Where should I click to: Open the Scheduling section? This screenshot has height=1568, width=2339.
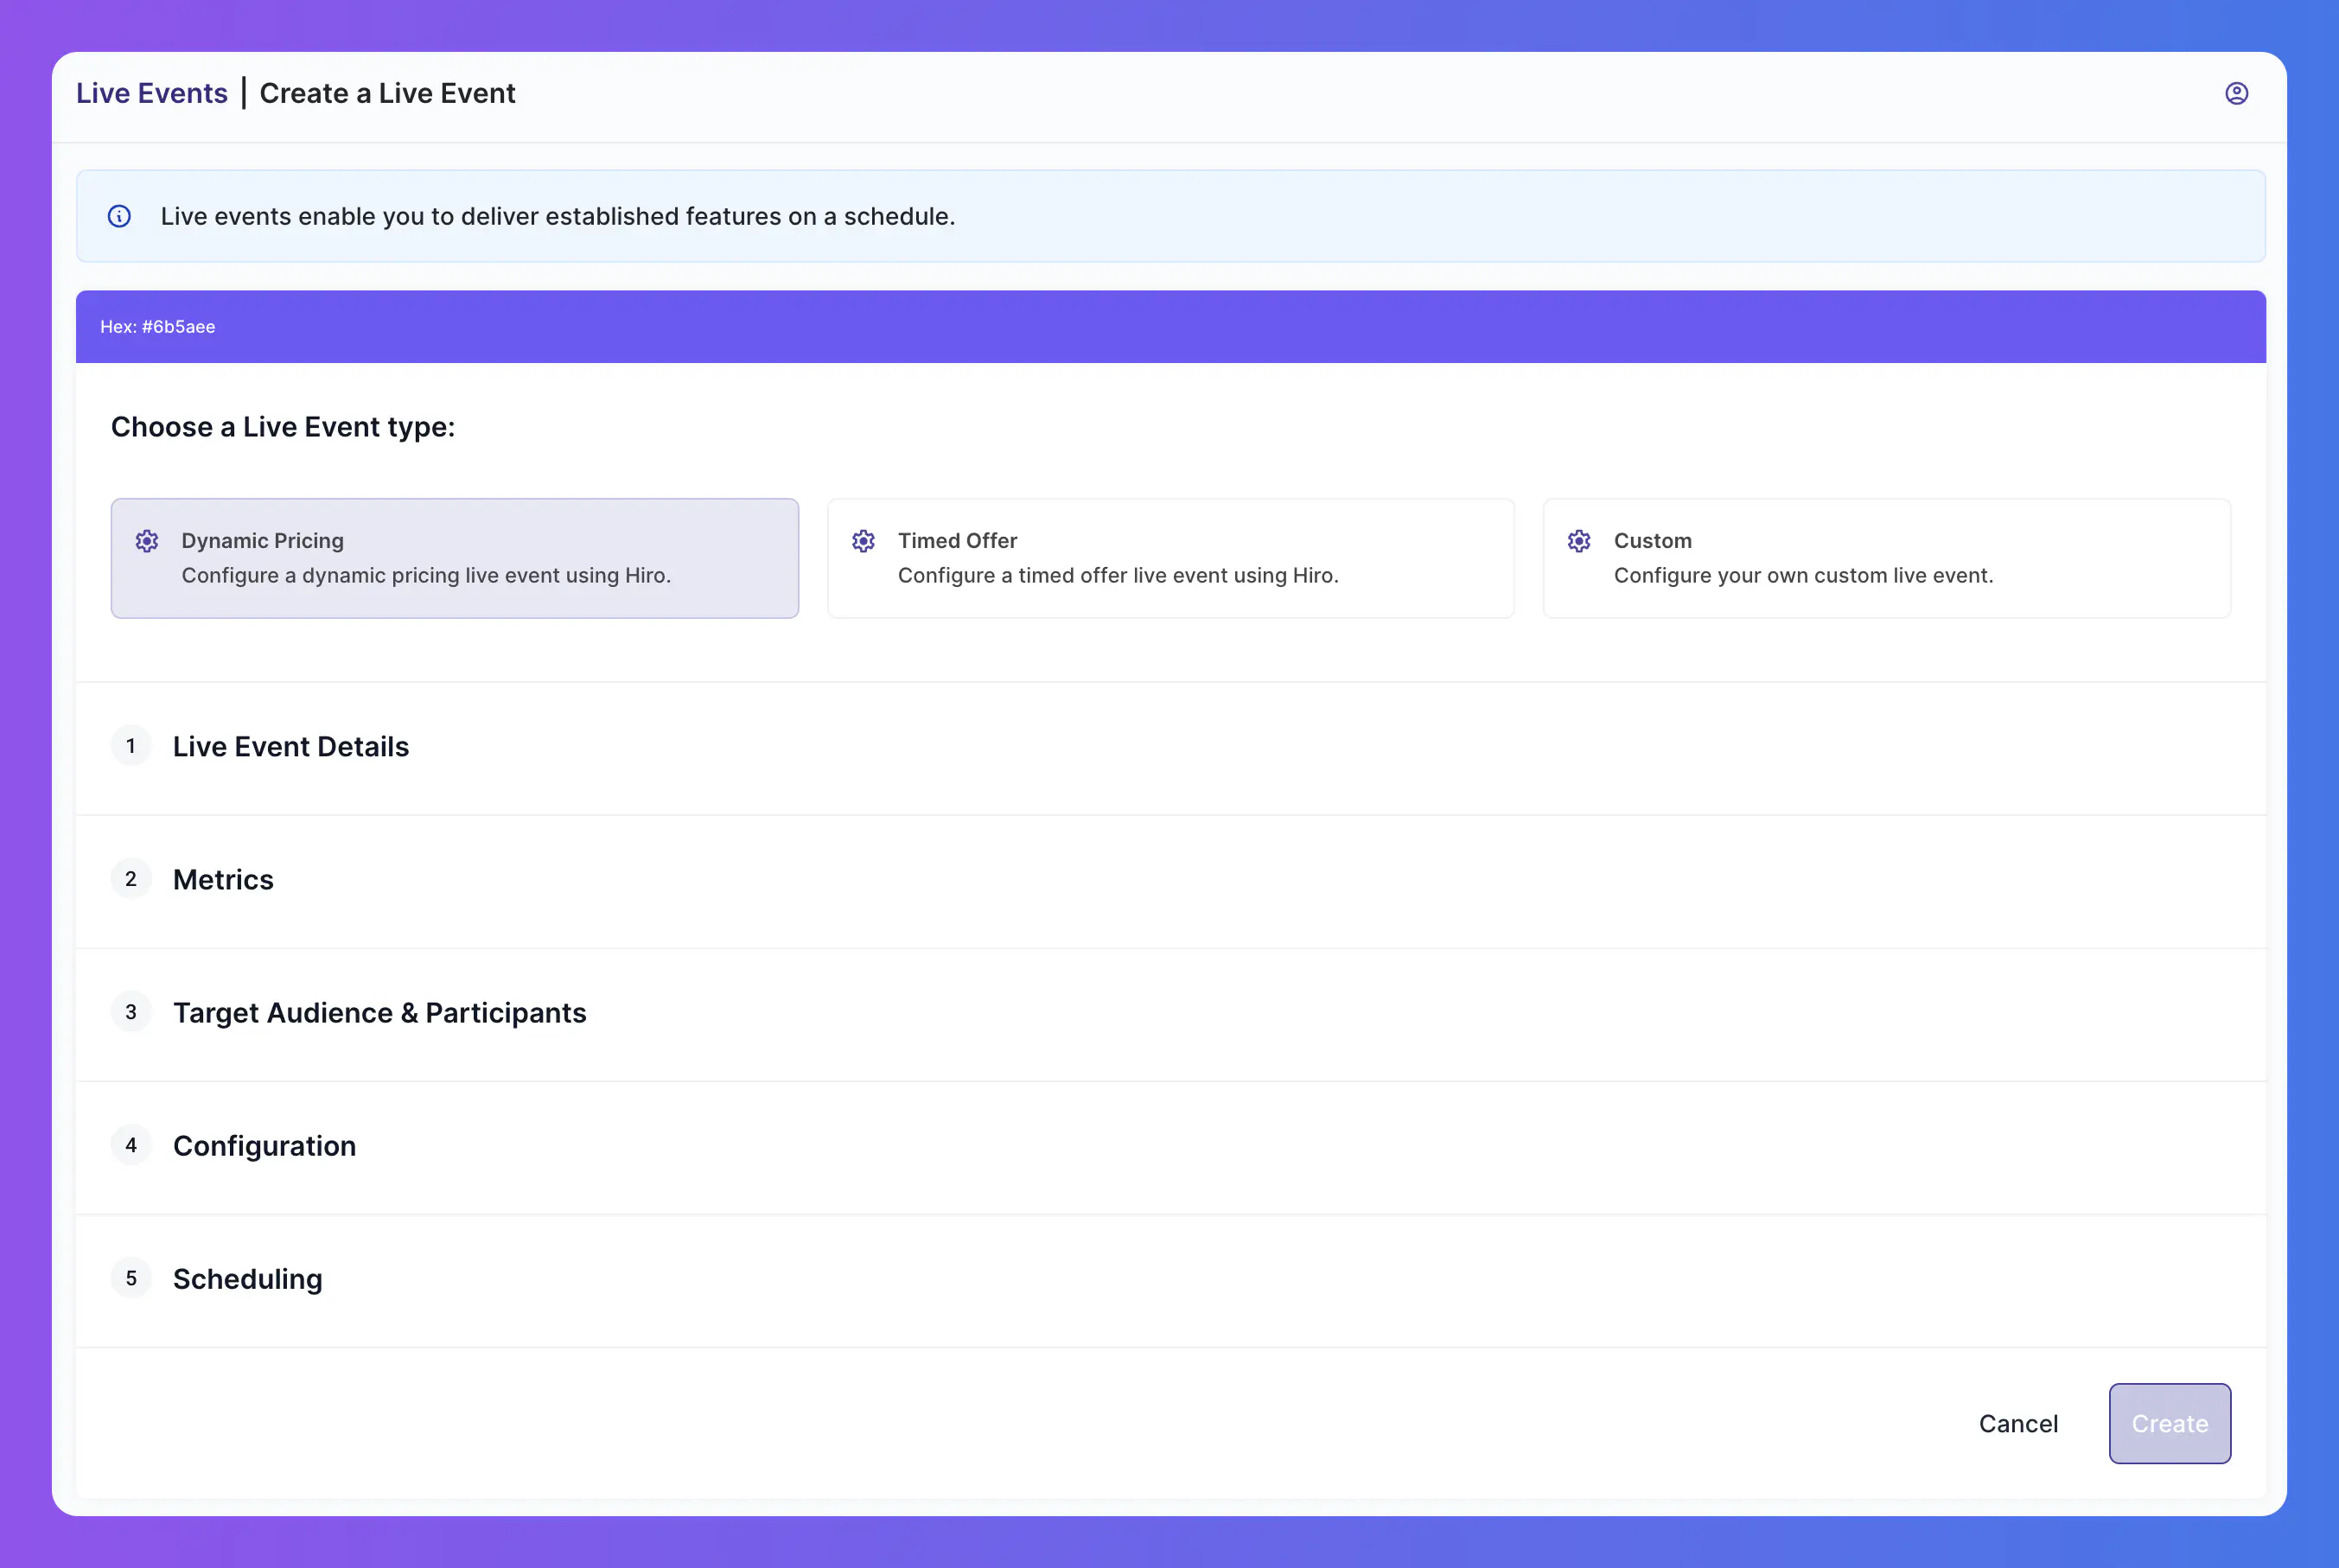1171,1279
